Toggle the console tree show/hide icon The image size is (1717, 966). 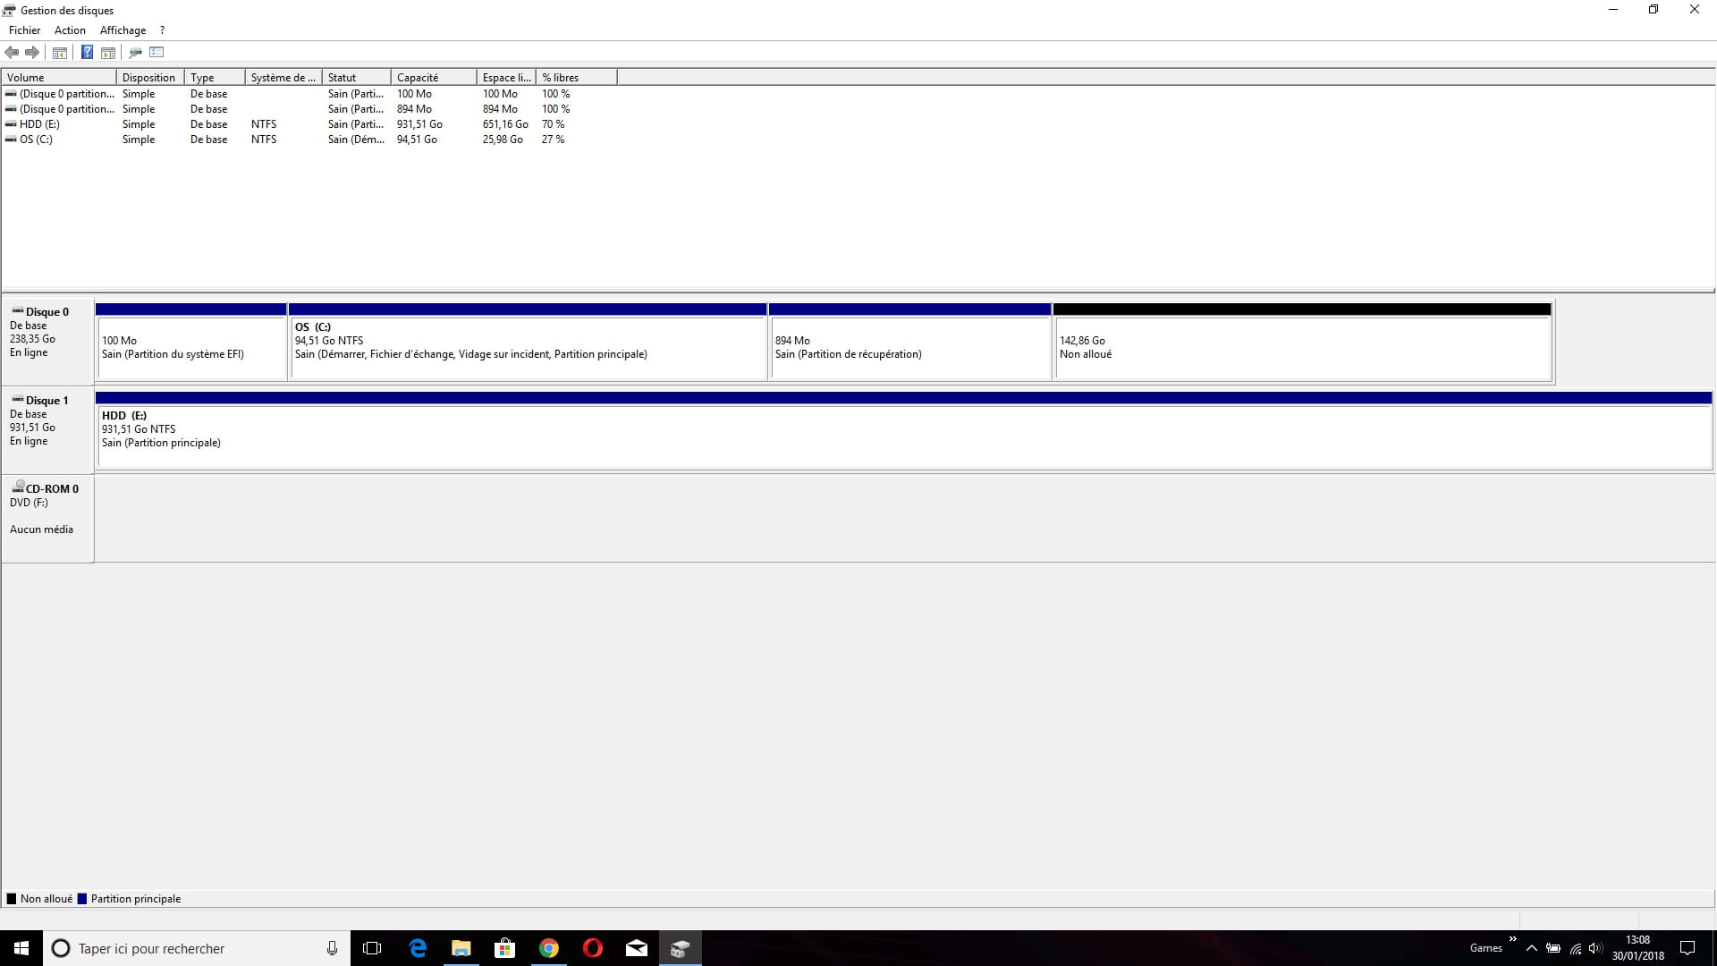point(60,53)
